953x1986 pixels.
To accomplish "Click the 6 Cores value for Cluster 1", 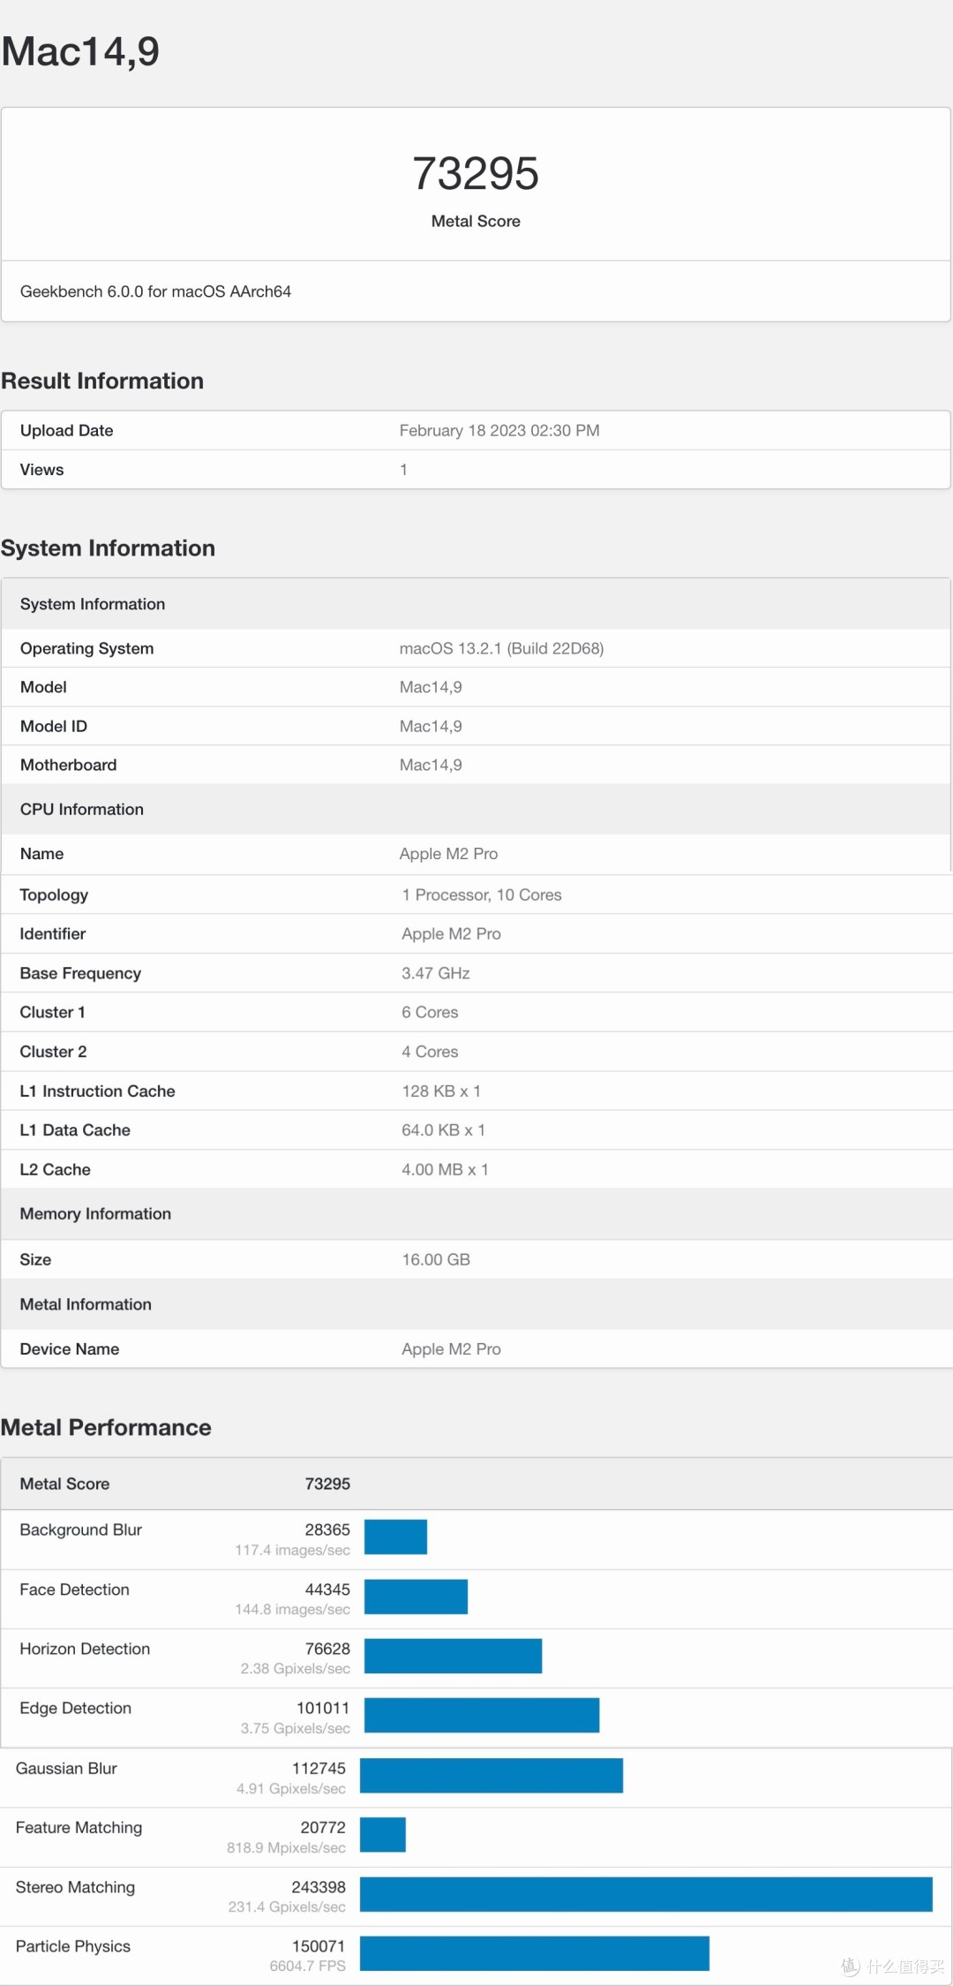I will point(430,1012).
